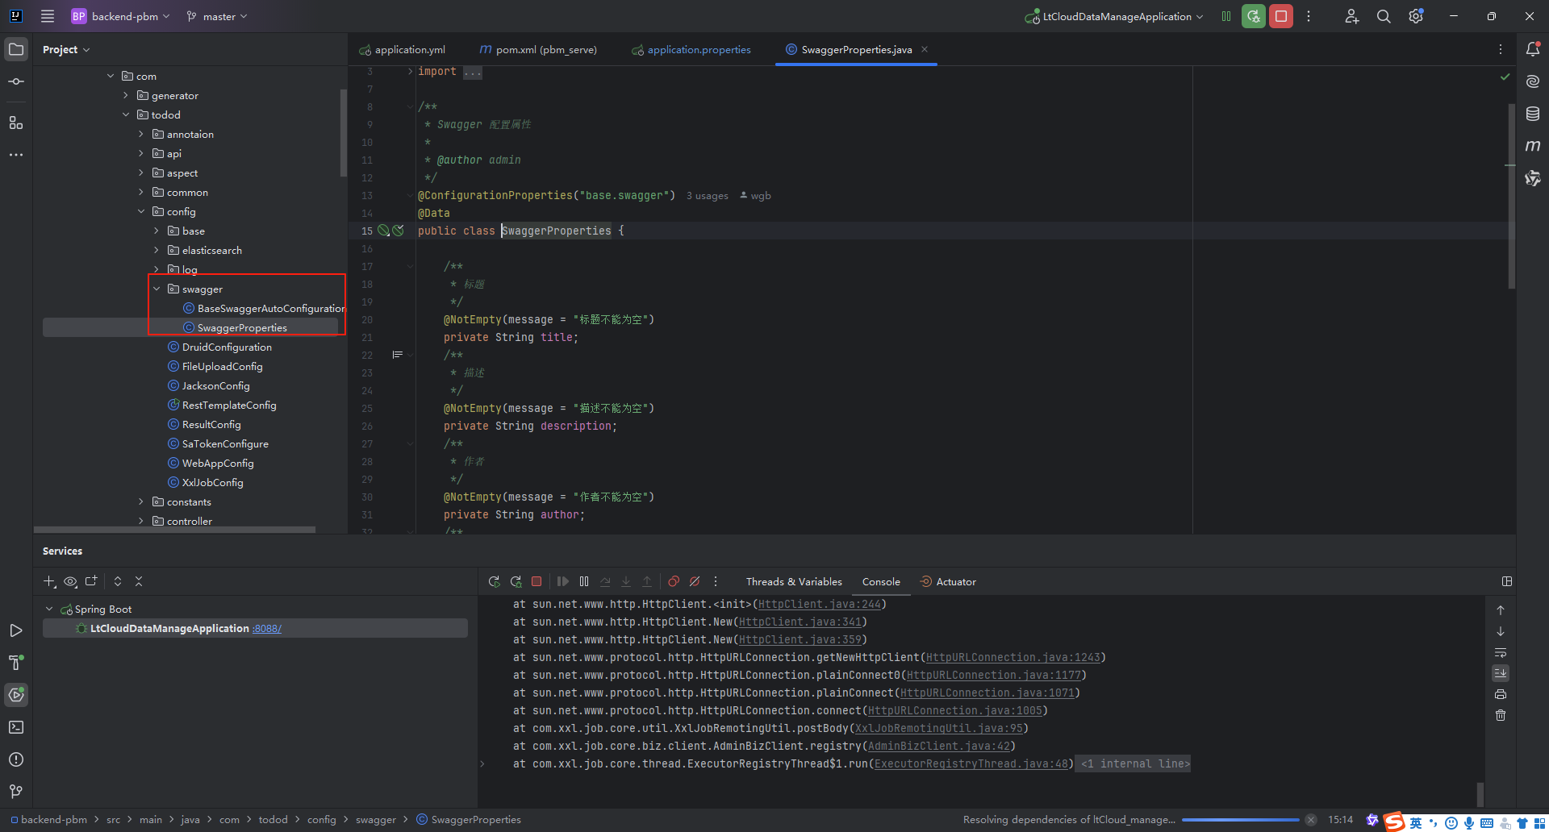
Task: Switch to the application.yml tab
Action: (x=410, y=49)
